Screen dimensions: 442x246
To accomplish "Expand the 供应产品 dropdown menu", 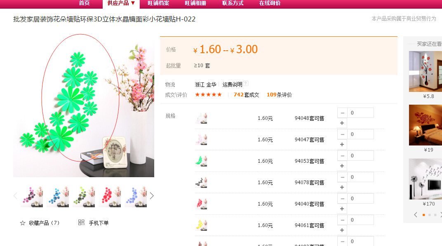I will (x=121, y=3).
